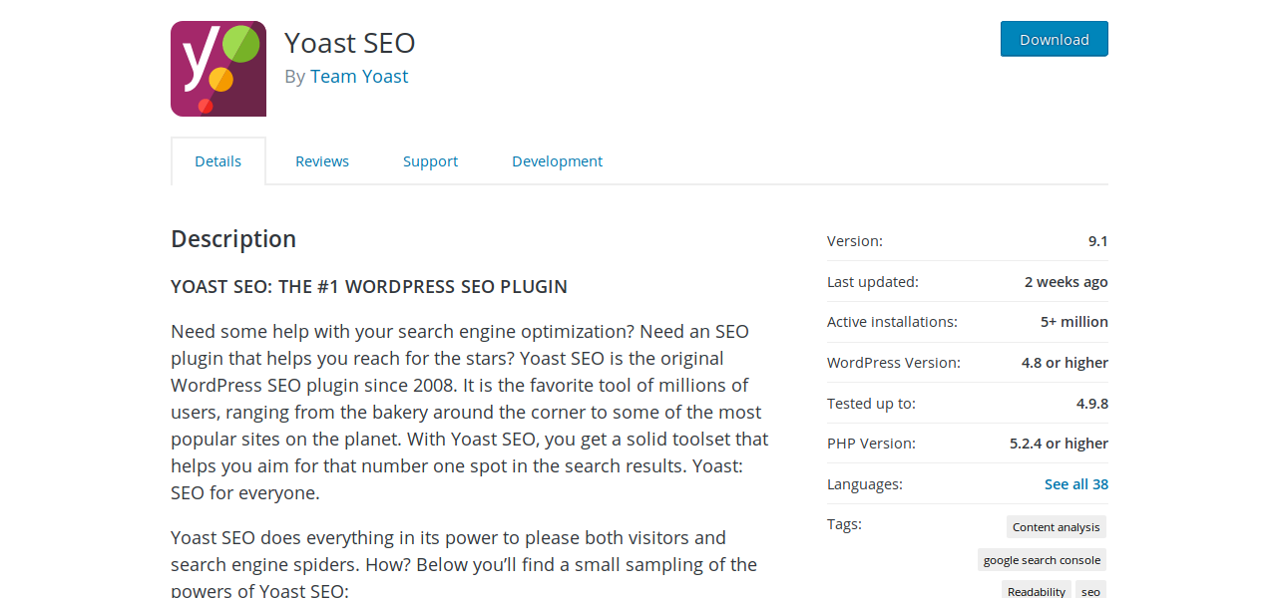Click the google search console tag
This screenshot has height=598, width=1279.
tap(1043, 560)
